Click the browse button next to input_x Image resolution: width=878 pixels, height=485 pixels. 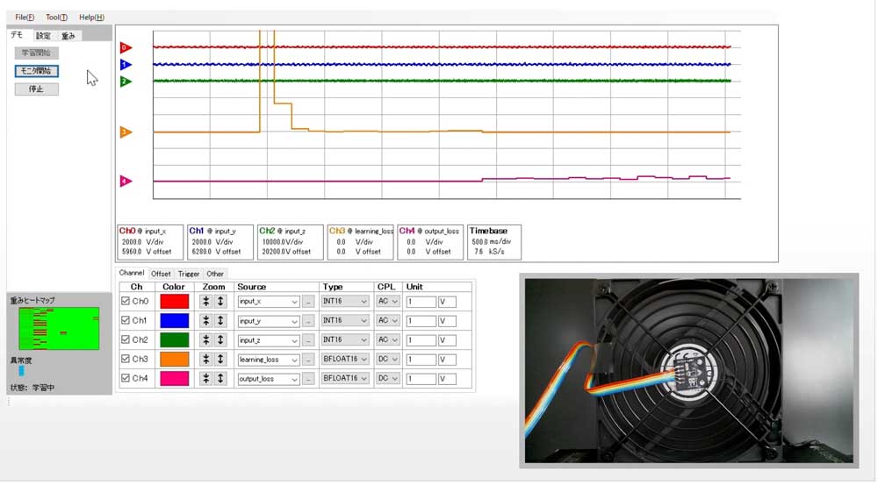[x=308, y=302]
